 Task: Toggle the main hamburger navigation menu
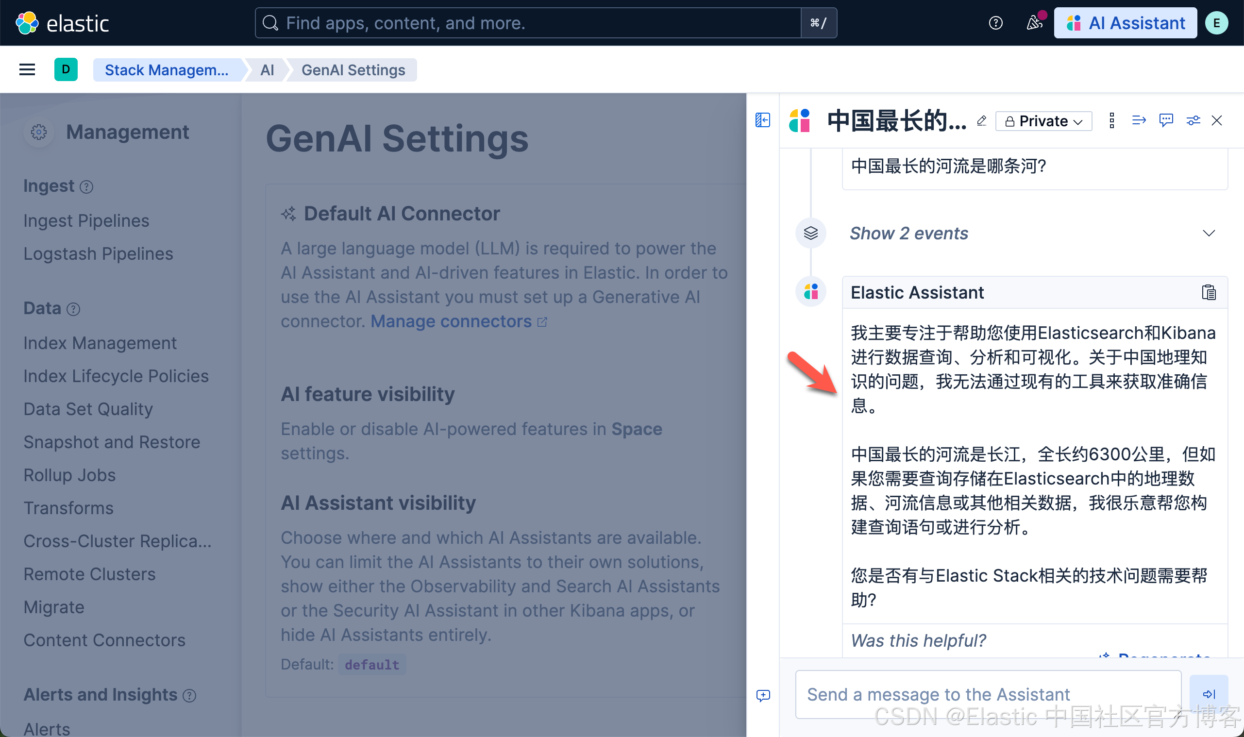point(27,69)
